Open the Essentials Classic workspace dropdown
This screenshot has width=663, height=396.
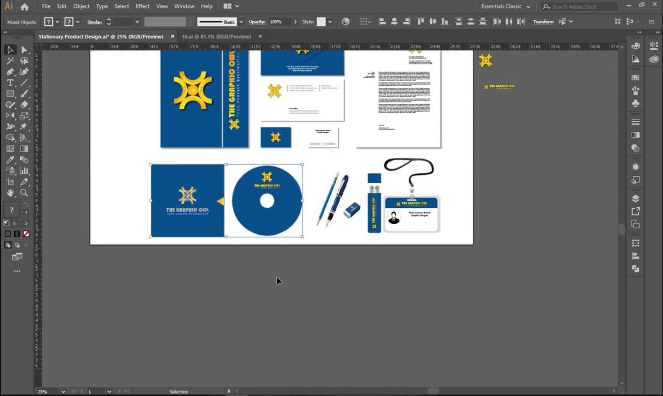[505, 7]
